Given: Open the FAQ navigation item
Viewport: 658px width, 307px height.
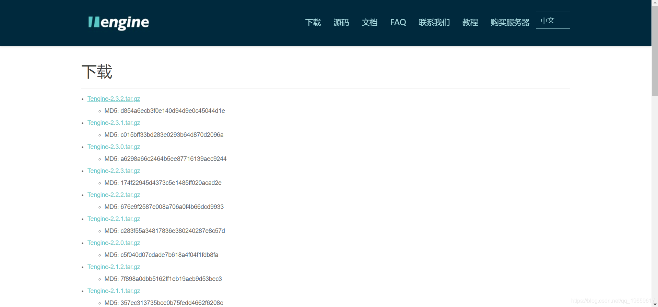Looking at the screenshot, I should (398, 22).
